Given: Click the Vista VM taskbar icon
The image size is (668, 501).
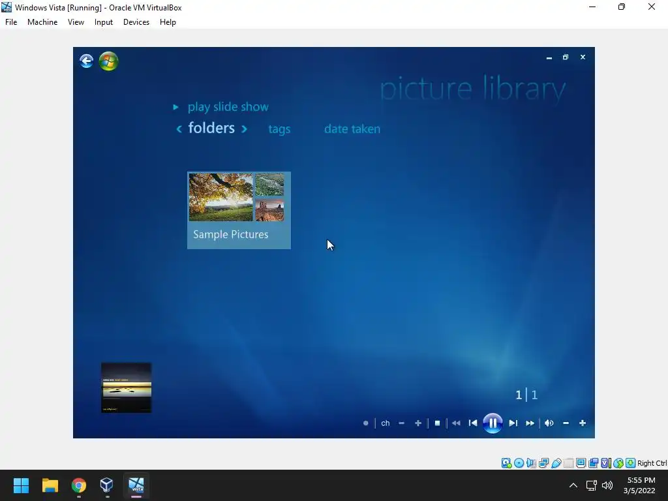Looking at the screenshot, I should click(x=136, y=485).
